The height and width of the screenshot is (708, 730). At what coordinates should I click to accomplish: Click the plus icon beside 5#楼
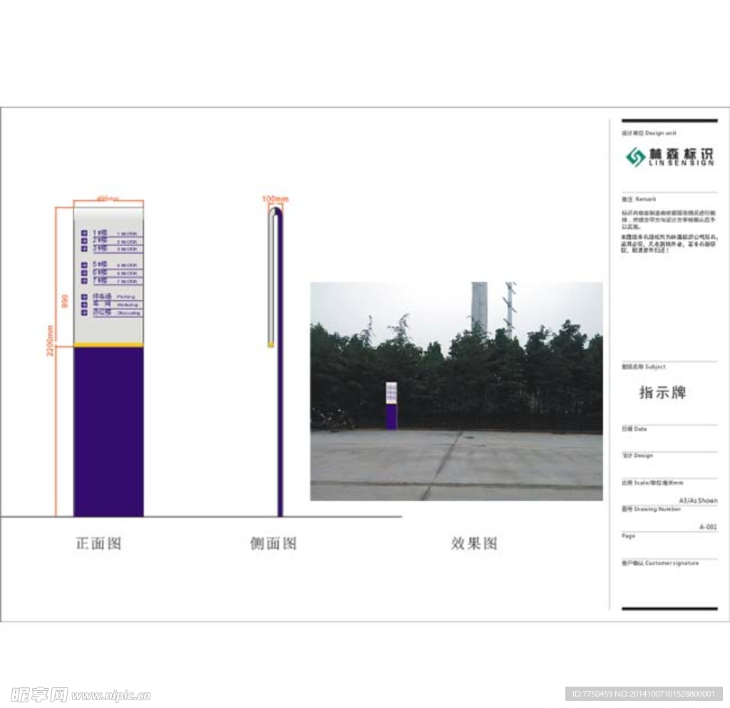(84, 265)
